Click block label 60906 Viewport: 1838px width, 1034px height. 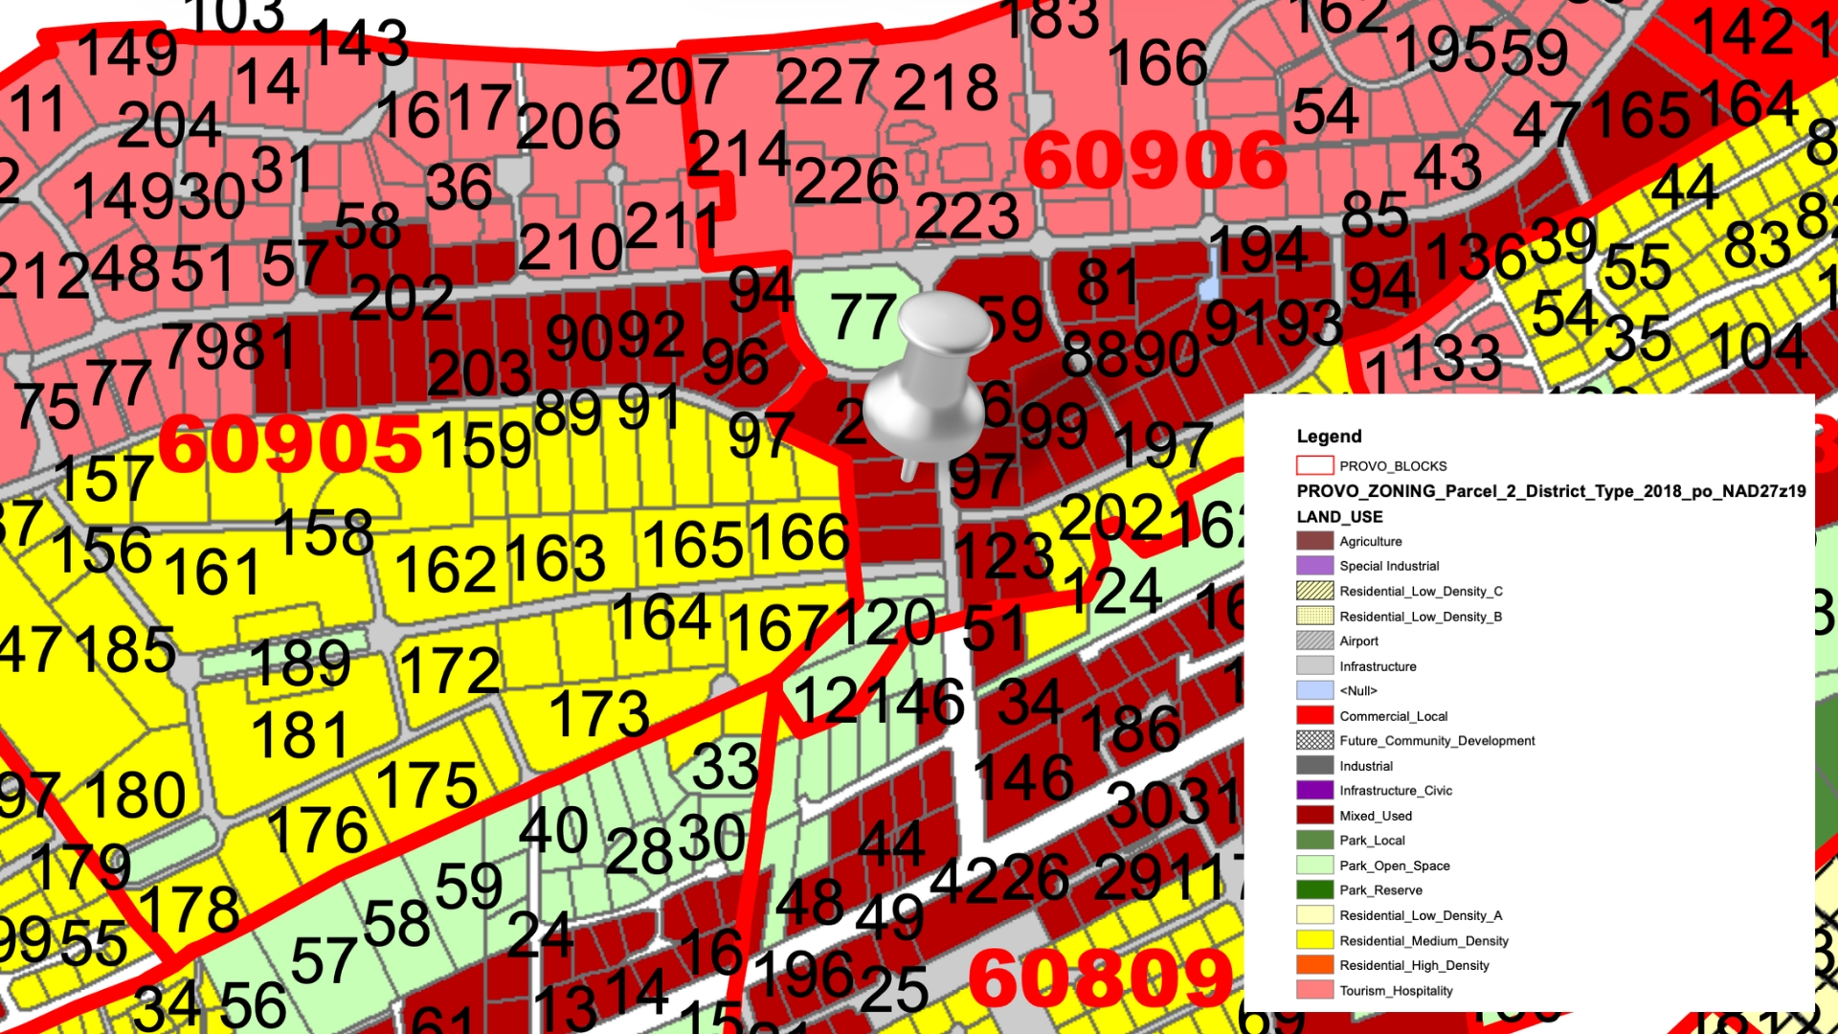(1155, 160)
